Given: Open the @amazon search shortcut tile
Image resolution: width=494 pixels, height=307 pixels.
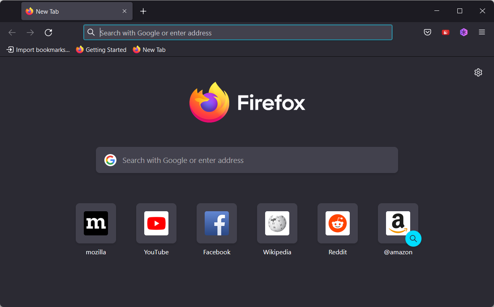Looking at the screenshot, I should 398,223.
